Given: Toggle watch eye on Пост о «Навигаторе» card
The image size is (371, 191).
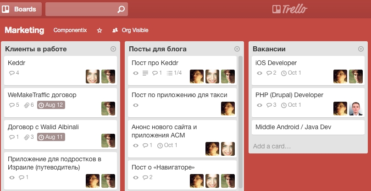Looking at the screenshot, I should point(135,177).
